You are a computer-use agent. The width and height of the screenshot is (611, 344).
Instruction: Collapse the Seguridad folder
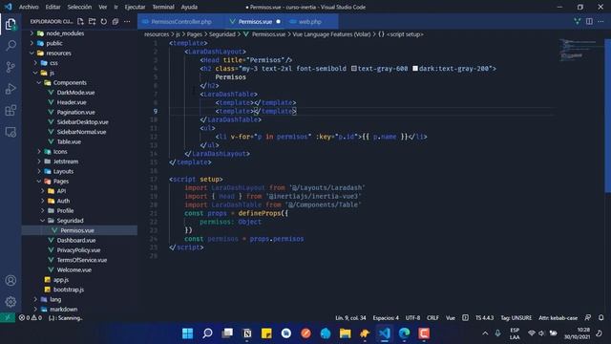(x=42, y=221)
